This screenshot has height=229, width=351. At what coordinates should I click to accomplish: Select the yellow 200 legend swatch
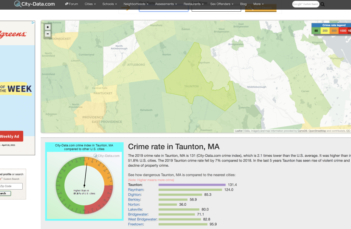point(325,31)
